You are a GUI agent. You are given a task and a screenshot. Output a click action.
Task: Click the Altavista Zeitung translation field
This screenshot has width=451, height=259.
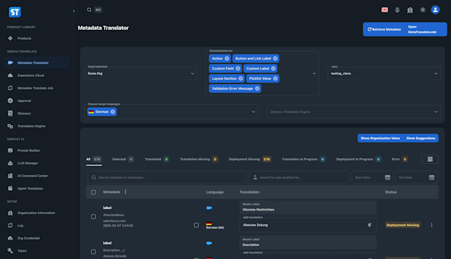(x=308, y=225)
